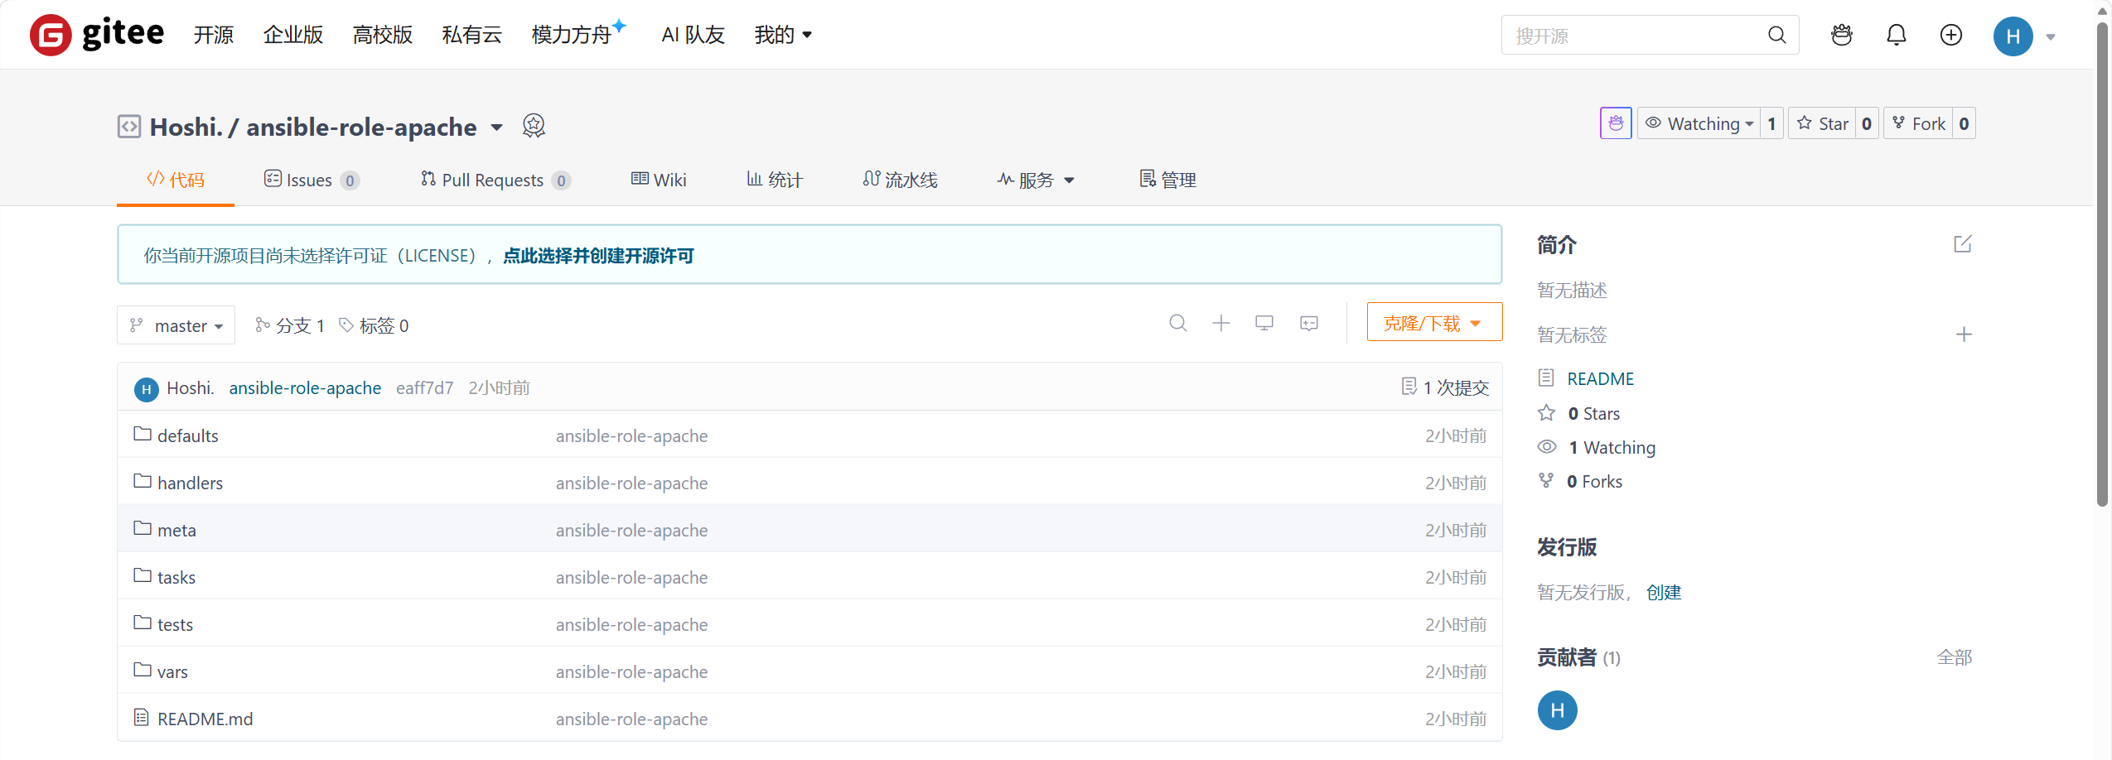Open the meta folder
2112x760 pixels.
coord(176,530)
